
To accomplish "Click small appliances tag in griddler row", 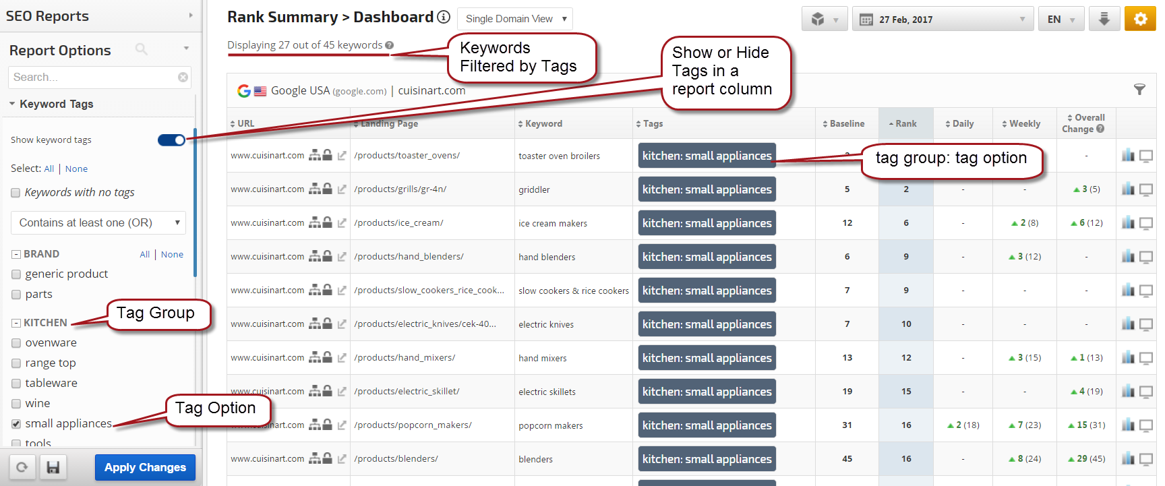I will tap(707, 189).
